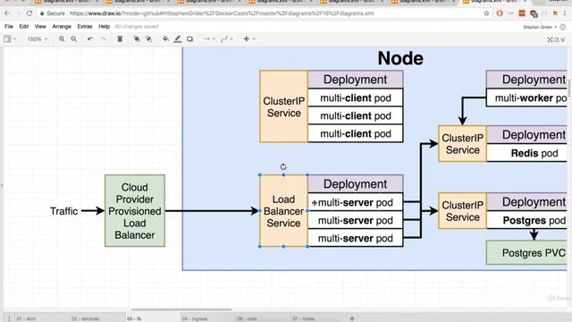Toggle the format panel icon
The height and width of the screenshot is (322, 572).
[x=557, y=39]
